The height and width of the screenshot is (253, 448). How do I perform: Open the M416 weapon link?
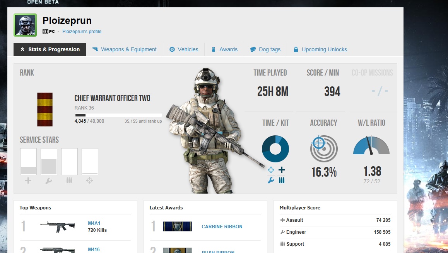pos(94,250)
